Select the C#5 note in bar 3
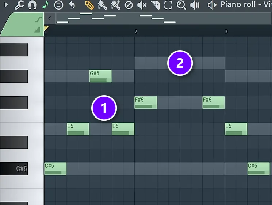This screenshot has width=272, height=205. click(x=258, y=169)
